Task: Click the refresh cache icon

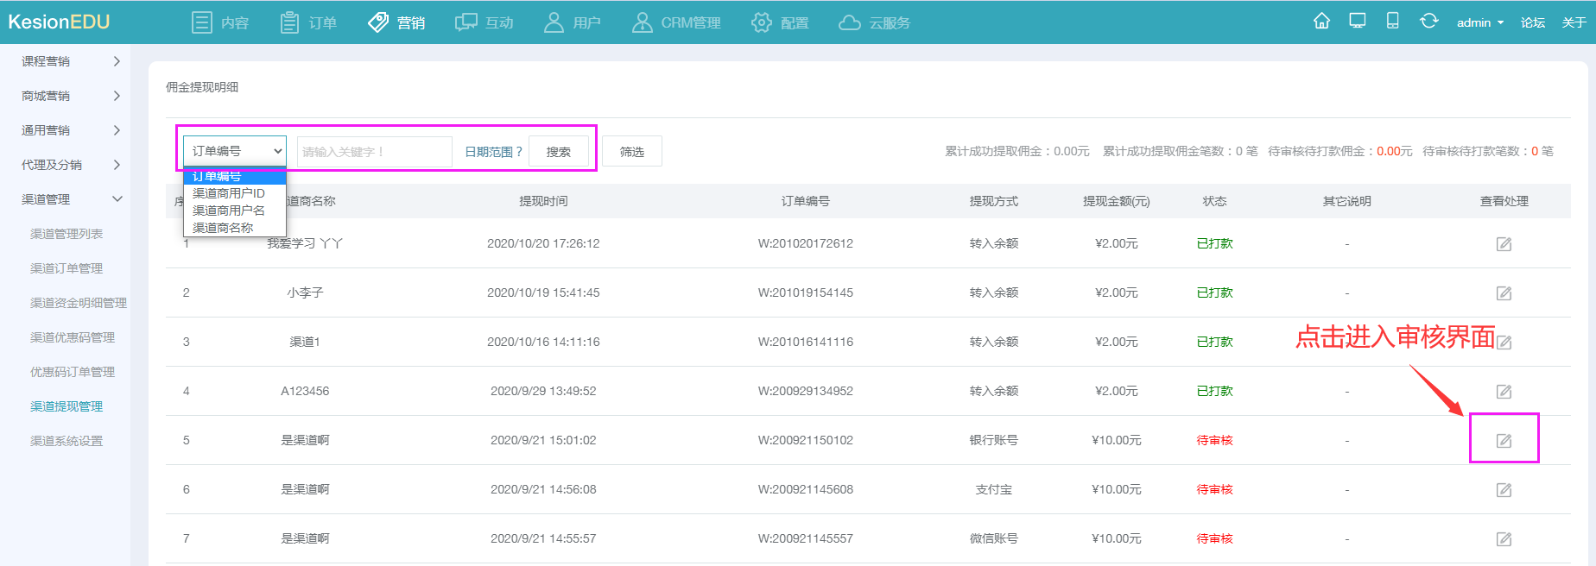Action: 1428,22
